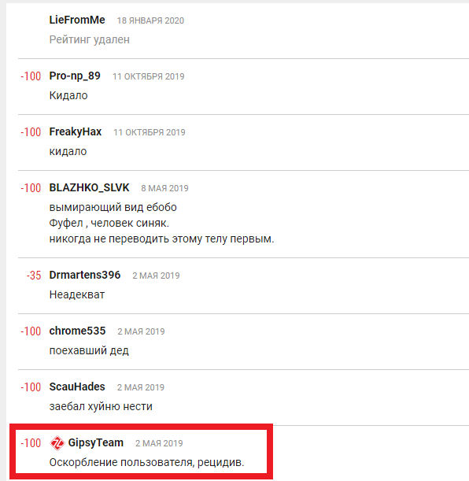Click -100 rating next to Pro-np_89

(31, 76)
